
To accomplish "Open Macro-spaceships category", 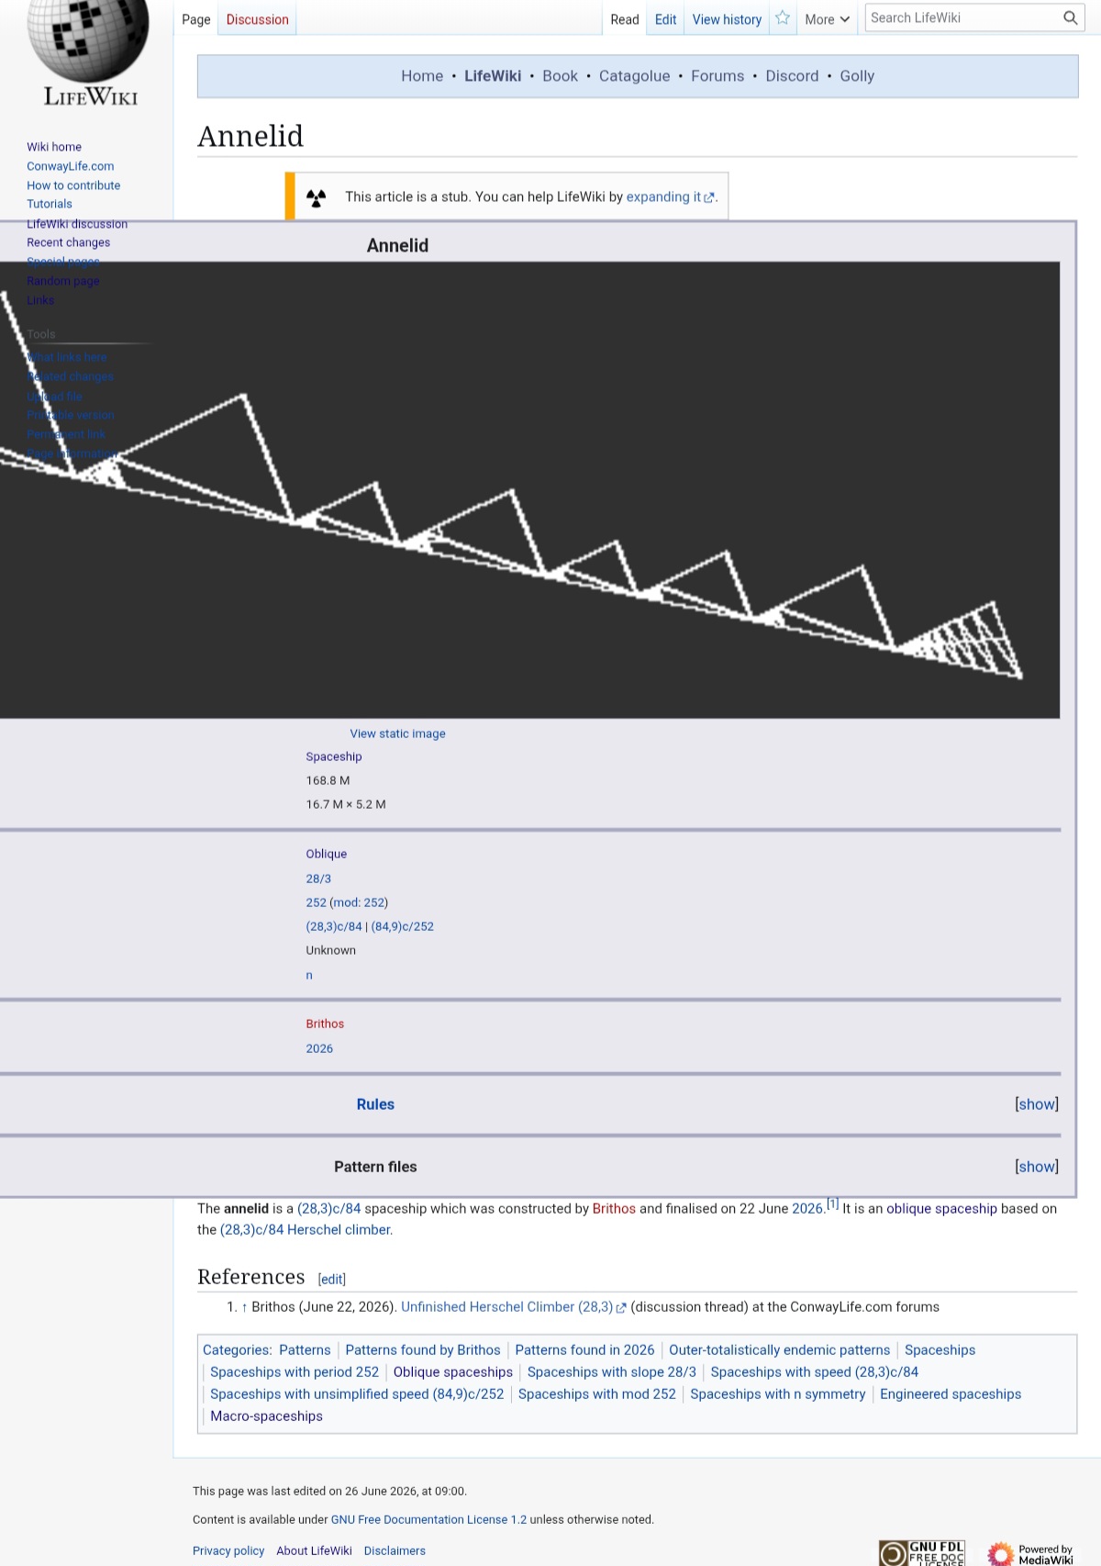I will (x=266, y=1415).
